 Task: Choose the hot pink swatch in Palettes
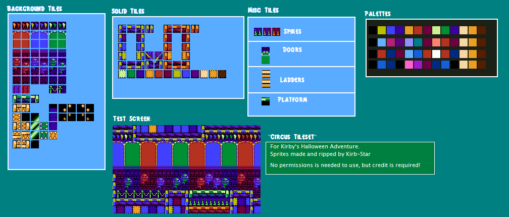pos(409,64)
